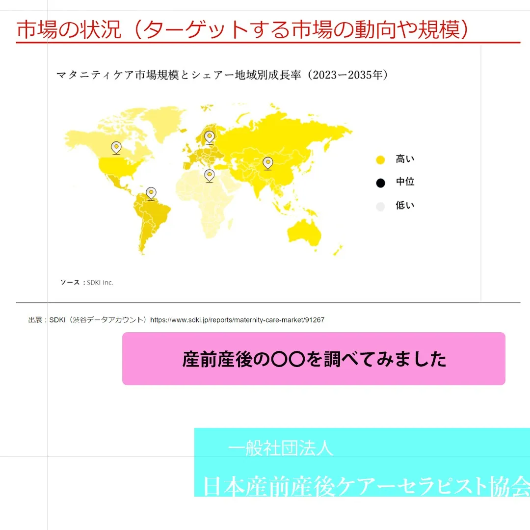Click the Middle East location marker
530x530 pixels.
point(209,175)
